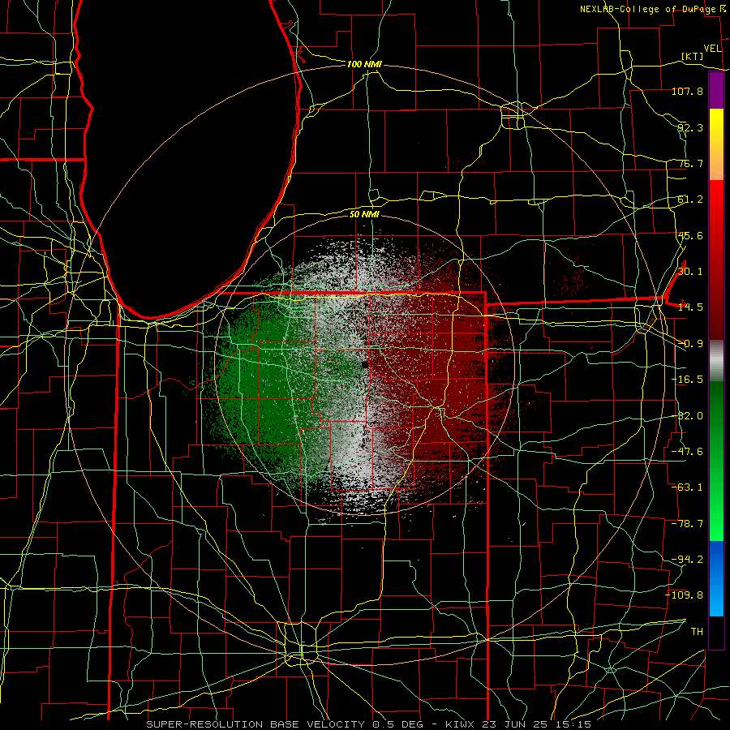Pick the purple segment of color bar
Image resolution: width=730 pixels, height=730 pixels.
pyautogui.click(x=716, y=91)
